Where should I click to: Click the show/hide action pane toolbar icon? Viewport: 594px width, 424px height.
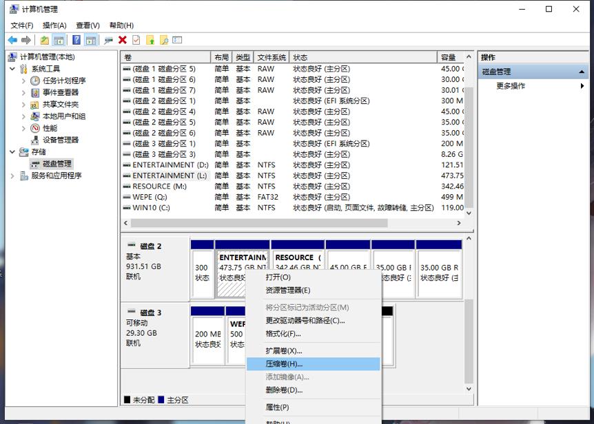point(90,41)
